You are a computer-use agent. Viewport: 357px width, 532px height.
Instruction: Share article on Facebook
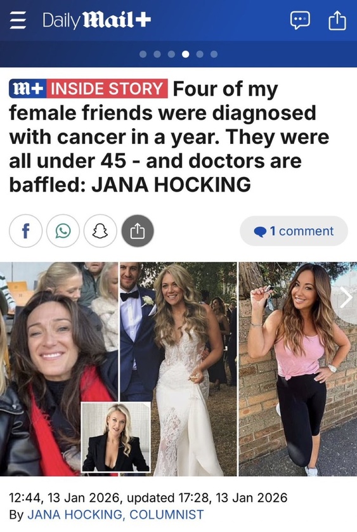25,231
